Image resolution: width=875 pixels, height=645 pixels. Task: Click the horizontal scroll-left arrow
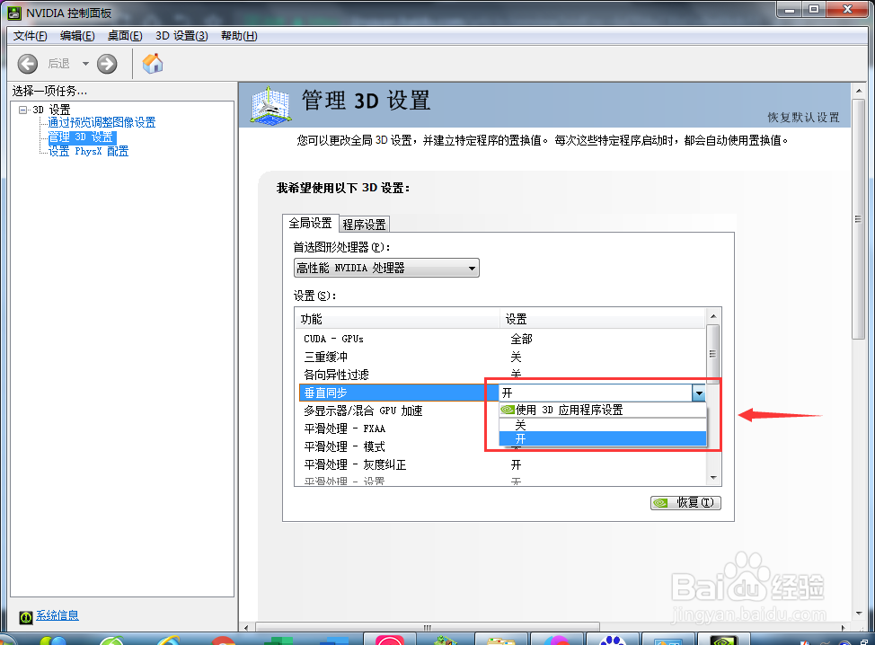246,627
